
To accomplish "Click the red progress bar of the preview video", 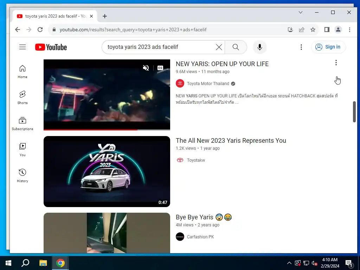I will [90, 130].
